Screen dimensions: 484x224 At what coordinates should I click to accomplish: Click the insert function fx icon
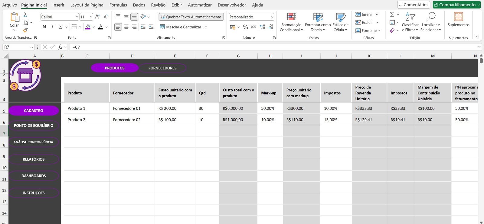60,47
